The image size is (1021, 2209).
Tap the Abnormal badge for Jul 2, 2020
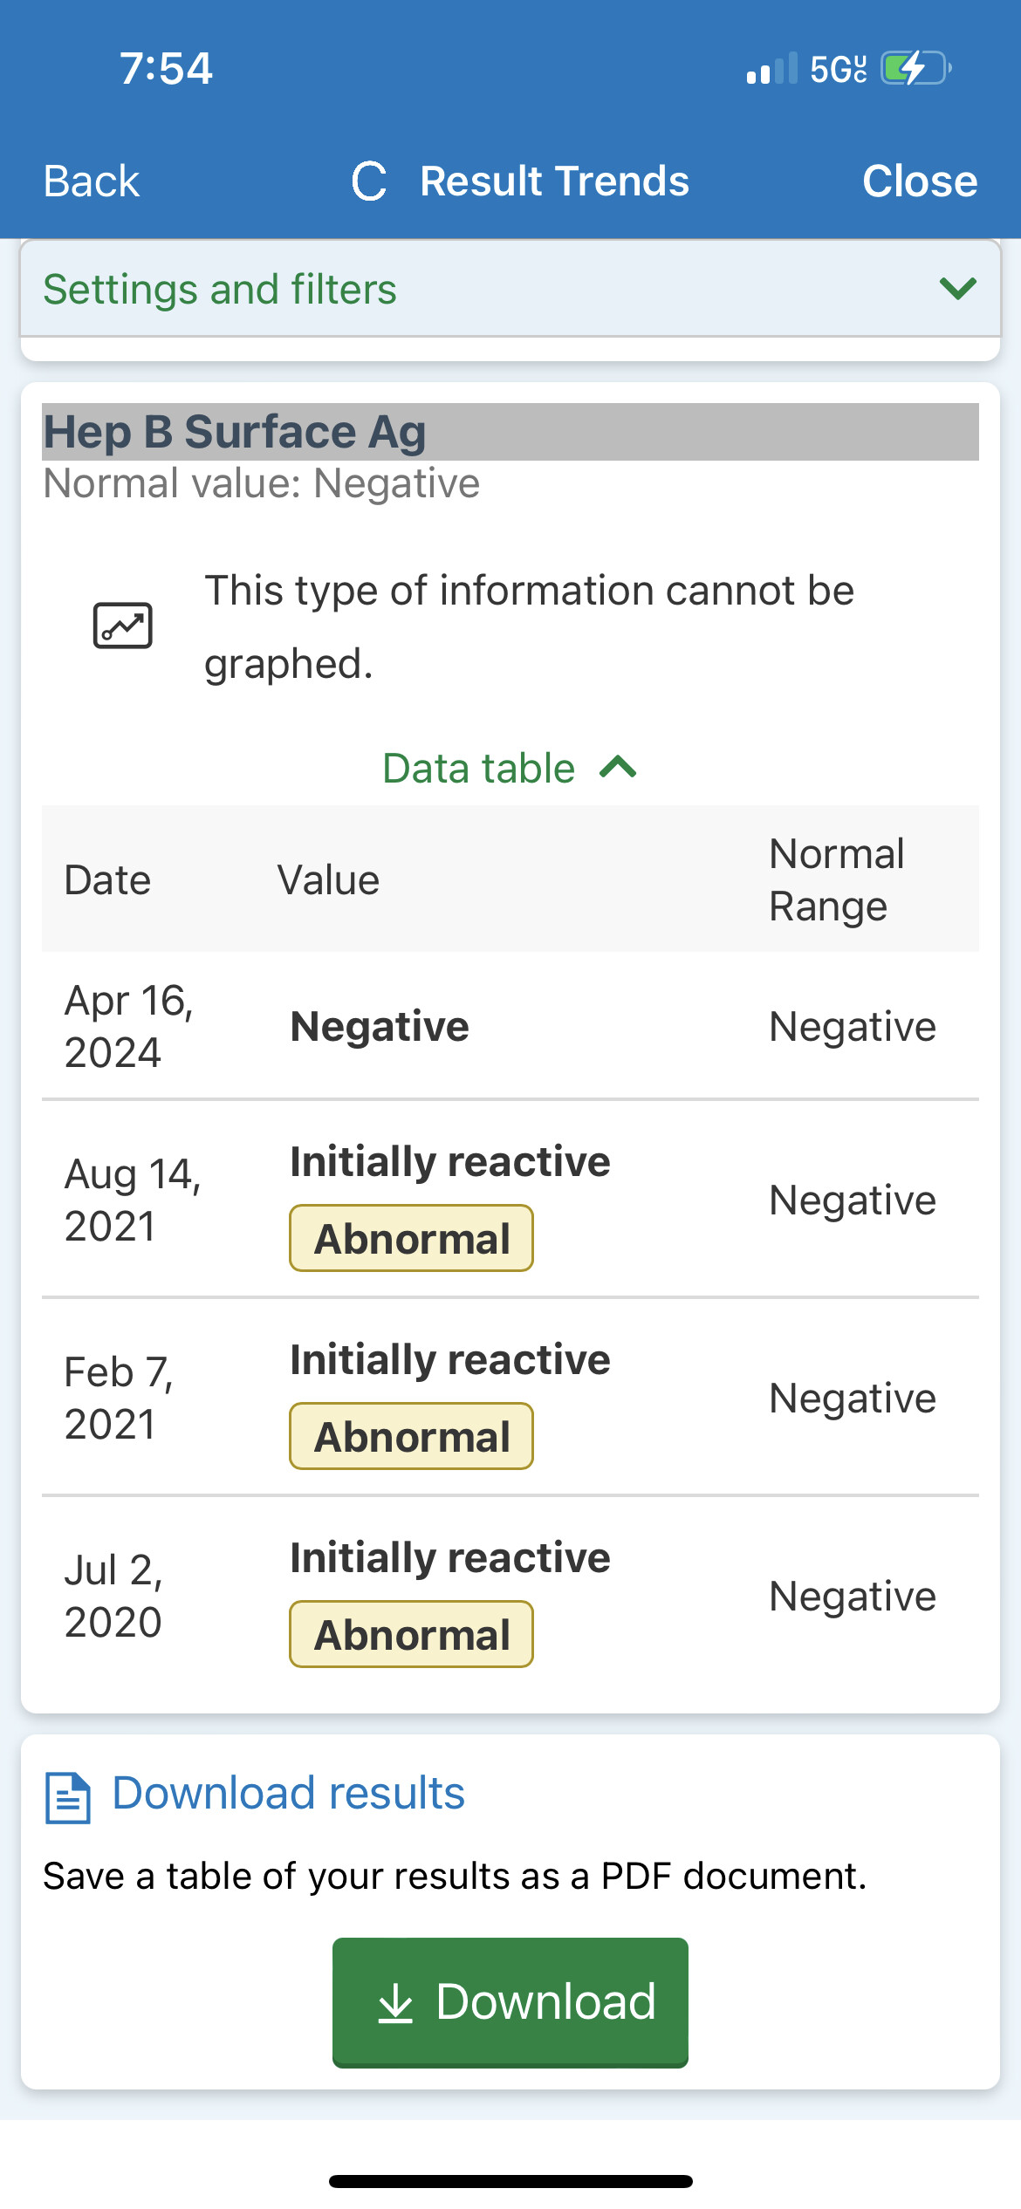pos(411,1635)
